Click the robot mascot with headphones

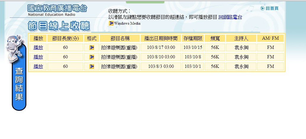tap(14, 47)
